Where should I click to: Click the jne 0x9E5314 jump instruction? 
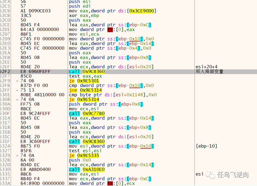(85, 90)
